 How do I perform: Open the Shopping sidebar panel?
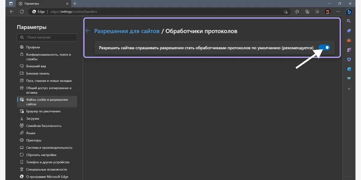(349, 31)
